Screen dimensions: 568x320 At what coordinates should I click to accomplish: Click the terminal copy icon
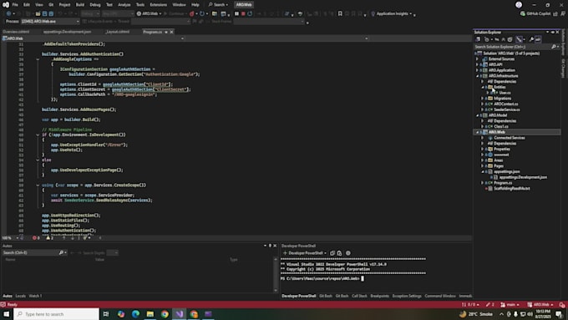(332, 253)
